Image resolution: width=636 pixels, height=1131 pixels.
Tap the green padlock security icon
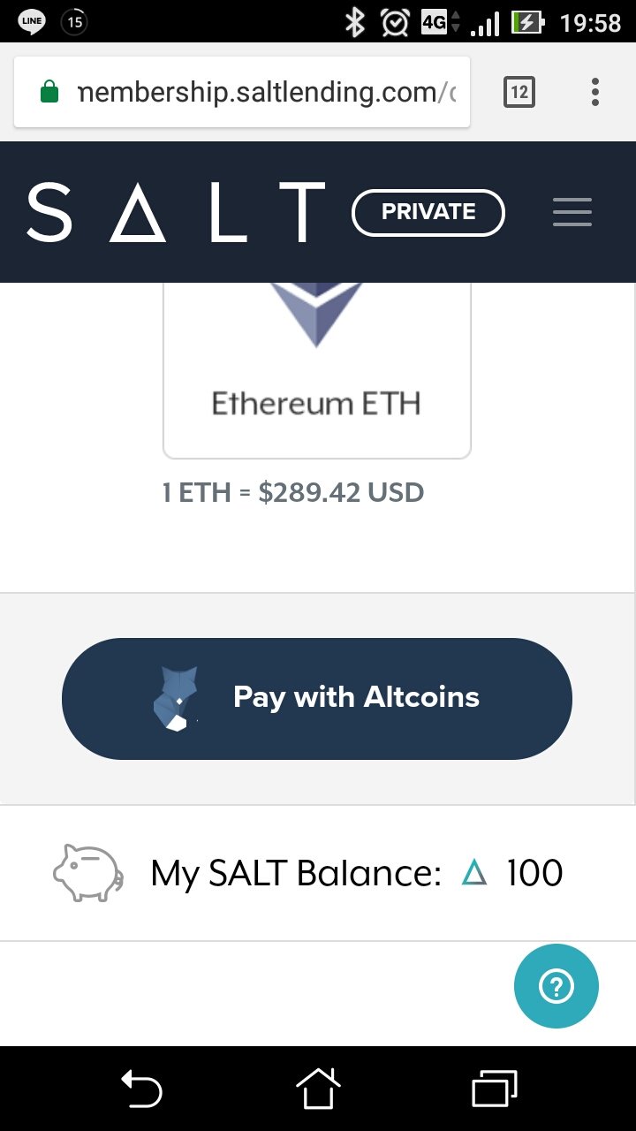pos(50,92)
